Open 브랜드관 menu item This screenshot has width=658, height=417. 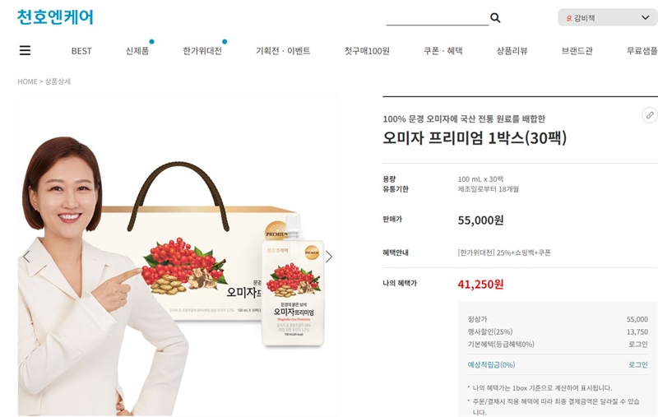point(577,51)
